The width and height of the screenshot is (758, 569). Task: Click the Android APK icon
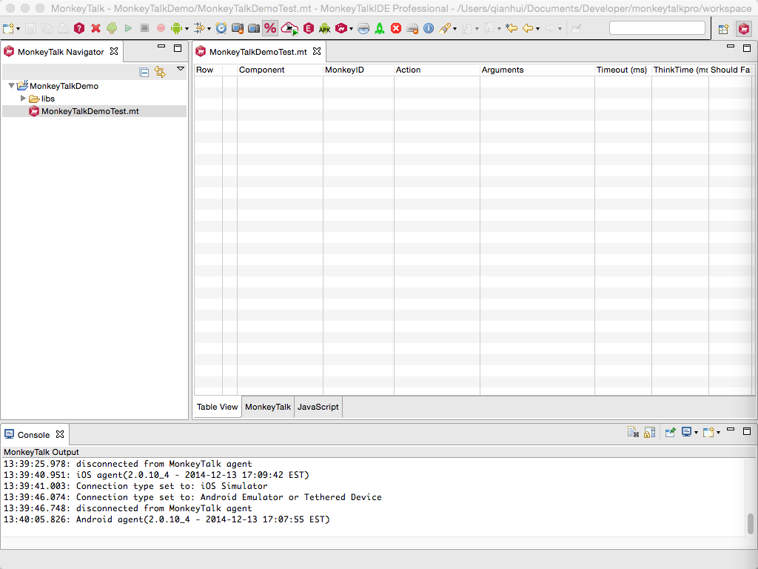pyautogui.click(x=325, y=29)
